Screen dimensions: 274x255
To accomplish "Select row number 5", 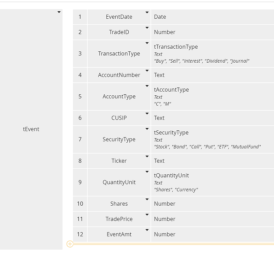I will tap(80, 96).
